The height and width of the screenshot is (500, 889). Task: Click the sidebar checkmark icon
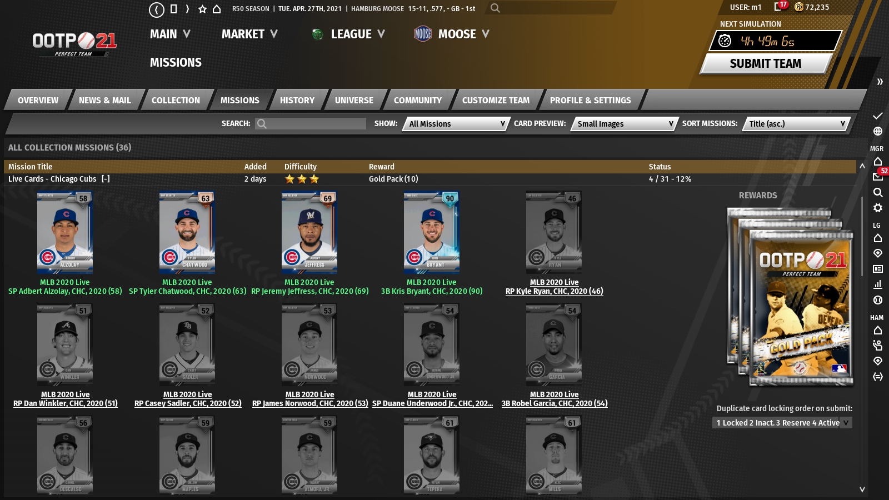coord(878,116)
